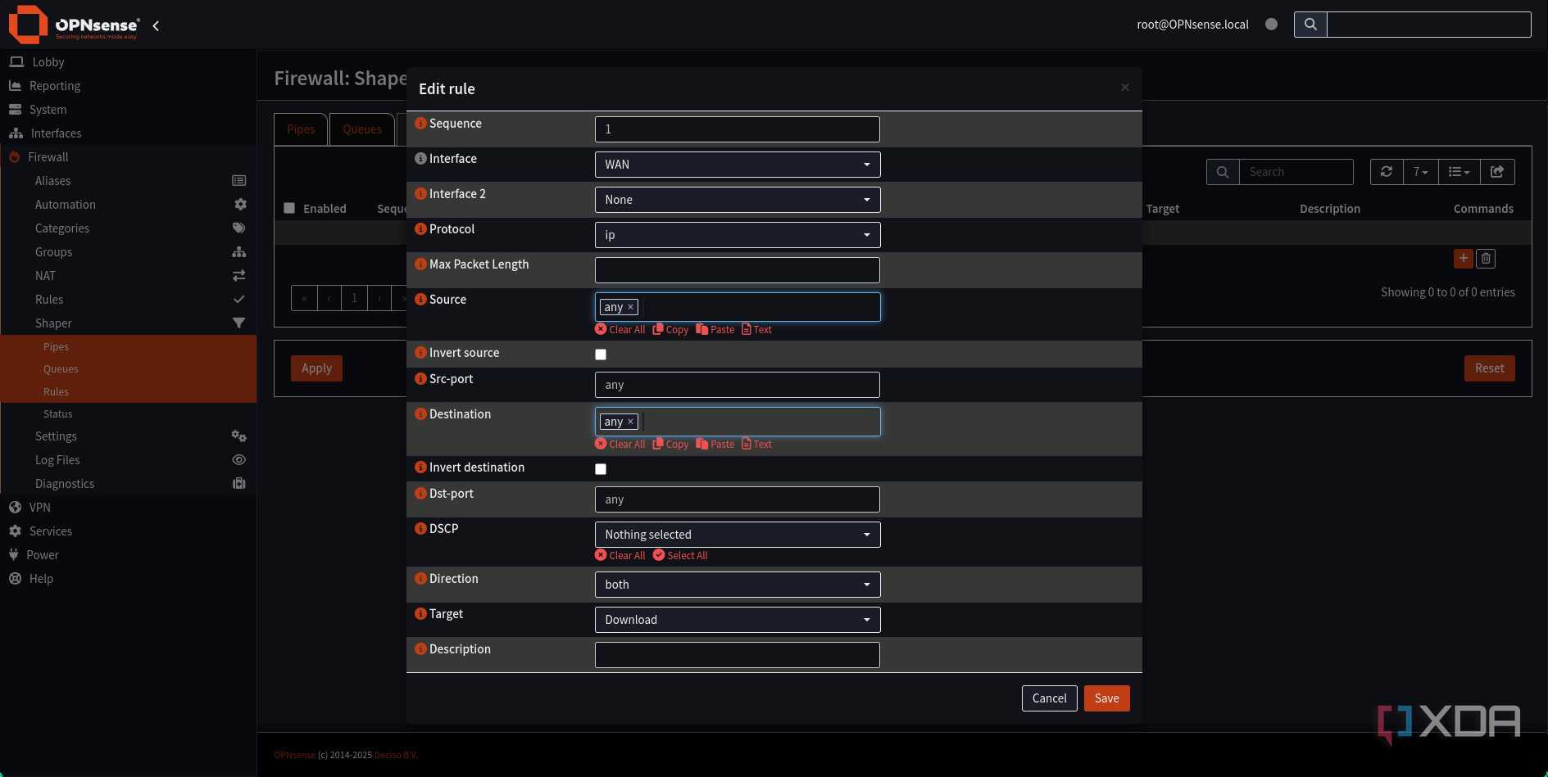Open the Interface 2 dropdown
Viewport: 1548px width, 777px height.
tap(738, 200)
